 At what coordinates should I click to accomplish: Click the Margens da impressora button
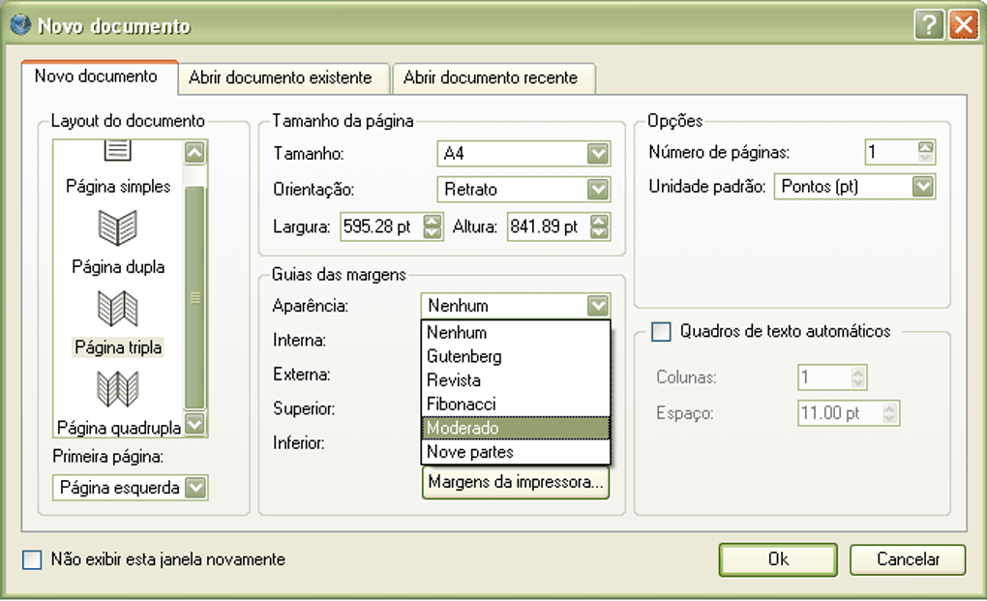pos(515,482)
